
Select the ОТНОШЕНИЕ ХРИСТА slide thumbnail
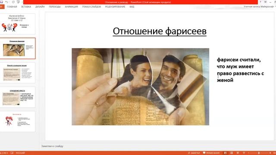18,97
